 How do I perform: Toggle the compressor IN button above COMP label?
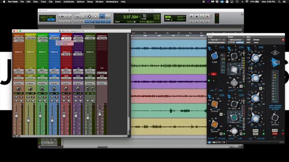pyautogui.click(x=241, y=134)
